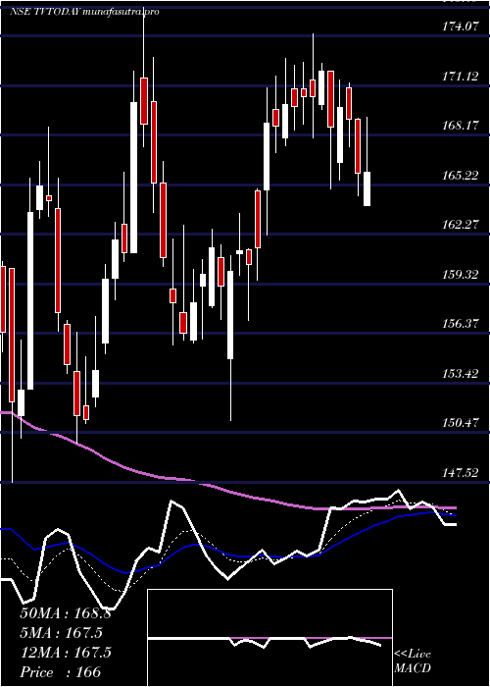The width and height of the screenshot is (490, 687).
Task: Click the '<<Live MACD' label
Action: pos(413,661)
